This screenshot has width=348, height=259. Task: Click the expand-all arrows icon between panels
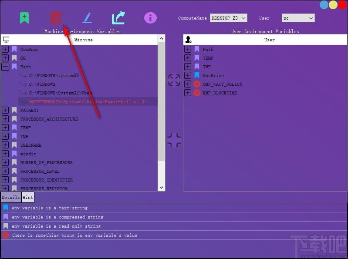[174, 80]
